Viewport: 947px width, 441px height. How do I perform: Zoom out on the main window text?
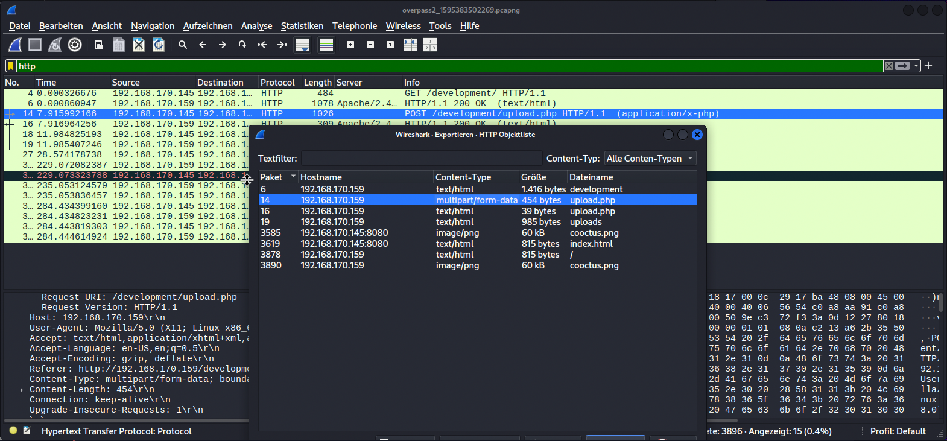coord(370,45)
